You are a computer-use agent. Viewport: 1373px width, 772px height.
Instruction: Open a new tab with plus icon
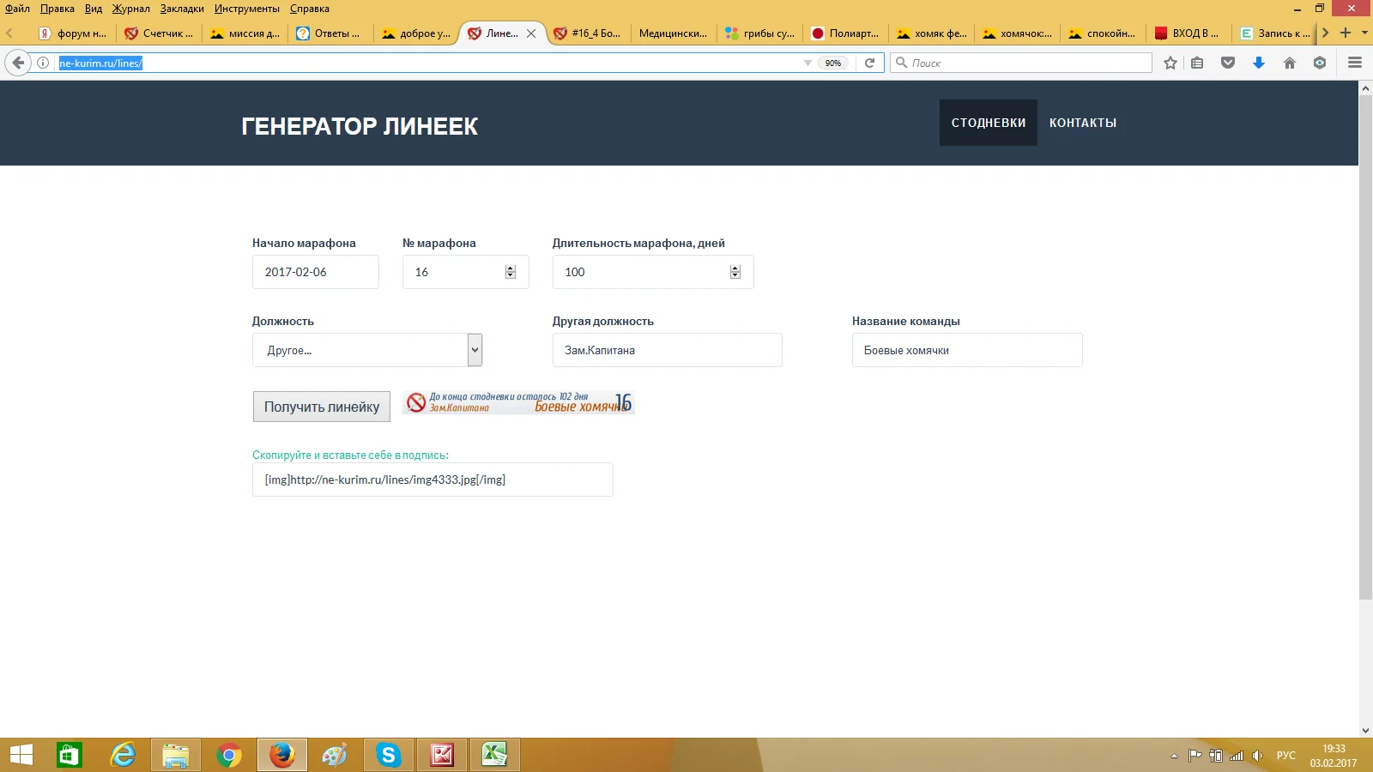click(x=1346, y=33)
